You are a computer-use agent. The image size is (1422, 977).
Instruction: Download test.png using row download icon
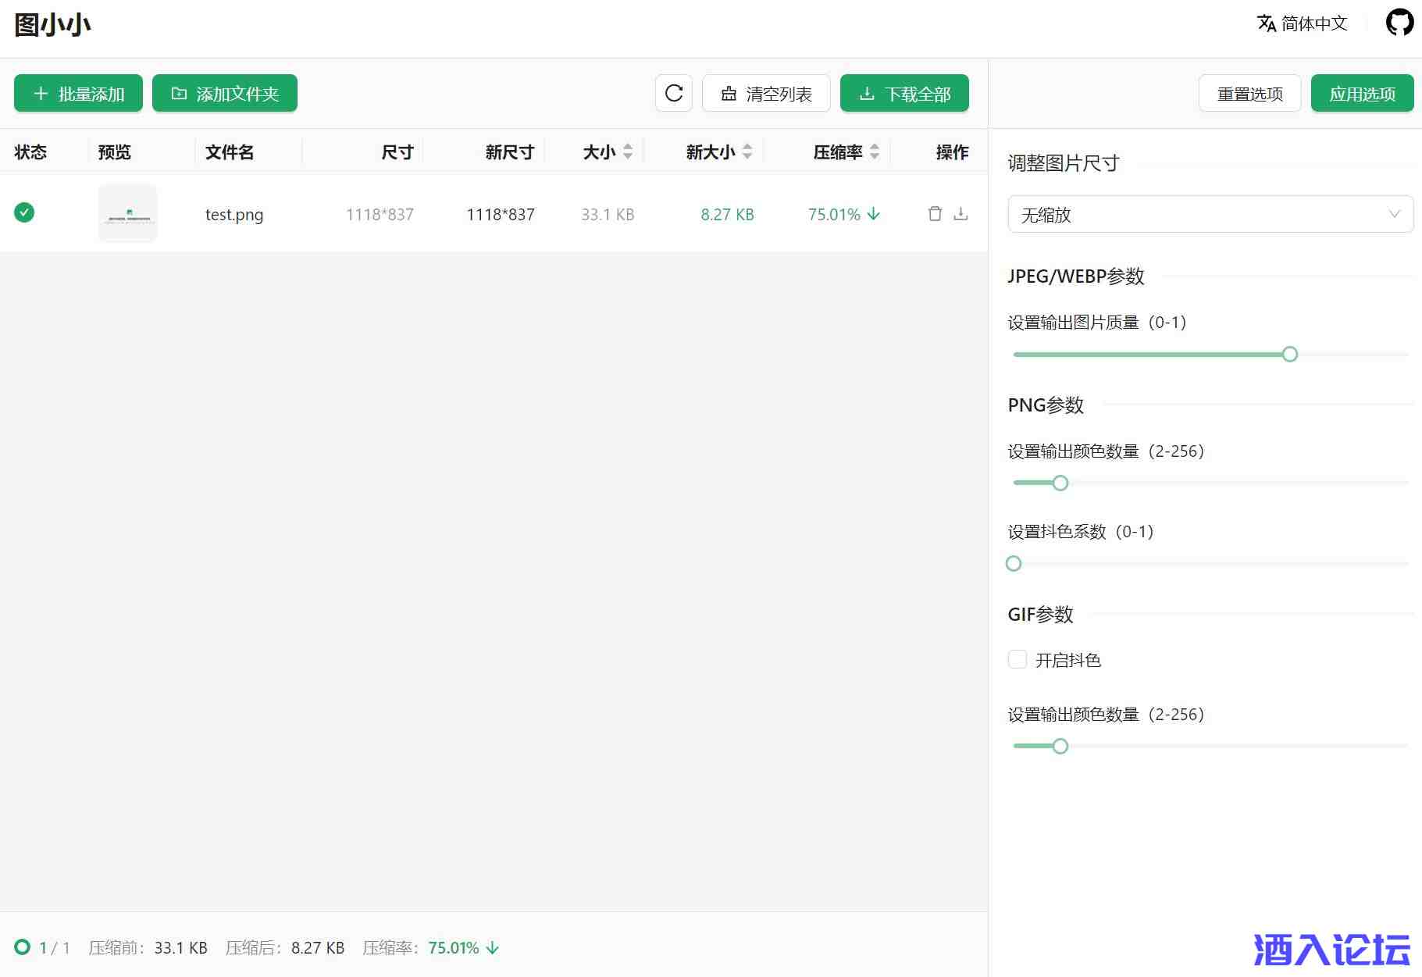(x=961, y=214)
